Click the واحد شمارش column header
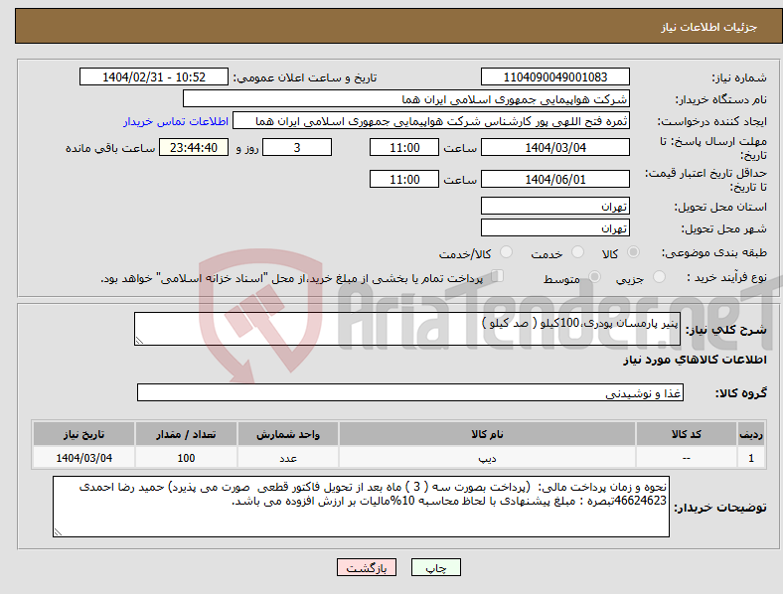 pyautogui.click(x=288, y=434)
